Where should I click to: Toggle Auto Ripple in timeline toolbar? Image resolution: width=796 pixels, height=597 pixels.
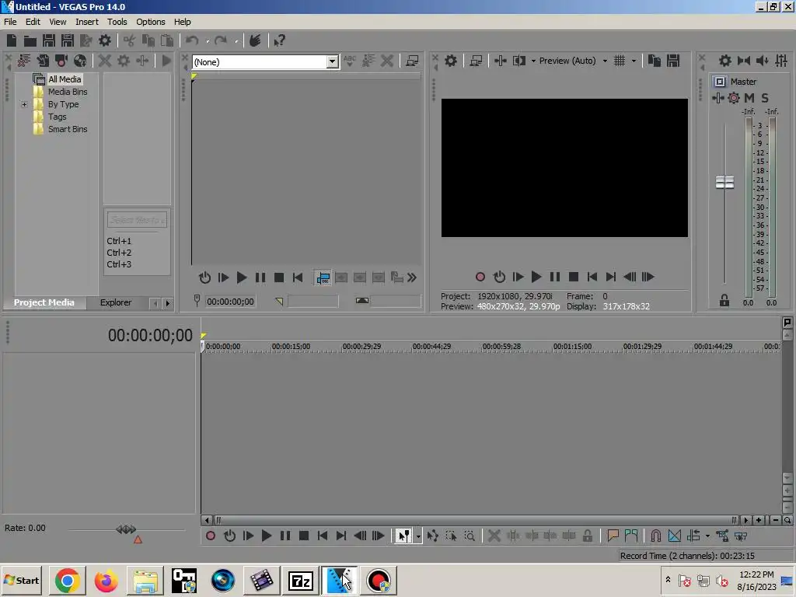[x=693, y=536]
